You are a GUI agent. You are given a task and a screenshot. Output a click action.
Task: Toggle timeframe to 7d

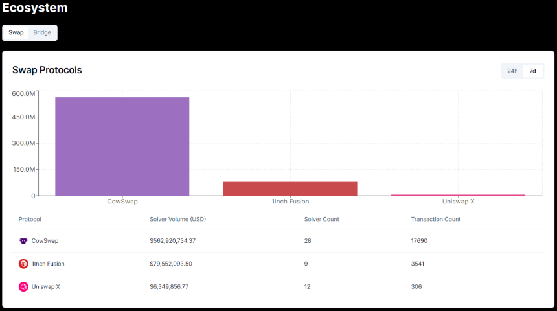[x=532, y=71]
